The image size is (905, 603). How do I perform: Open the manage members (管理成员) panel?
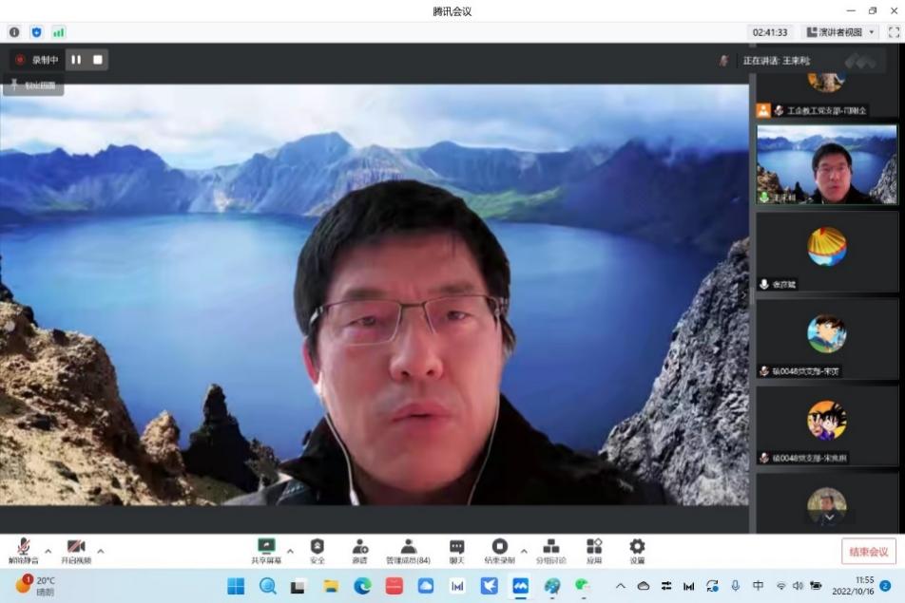408,551
